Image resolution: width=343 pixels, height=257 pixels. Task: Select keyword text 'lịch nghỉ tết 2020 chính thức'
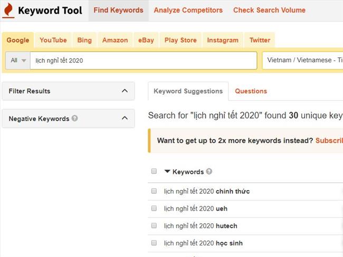[207, 191]
